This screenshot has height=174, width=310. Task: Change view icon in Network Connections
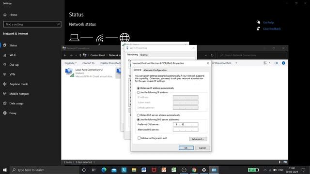tap(265, 63)
